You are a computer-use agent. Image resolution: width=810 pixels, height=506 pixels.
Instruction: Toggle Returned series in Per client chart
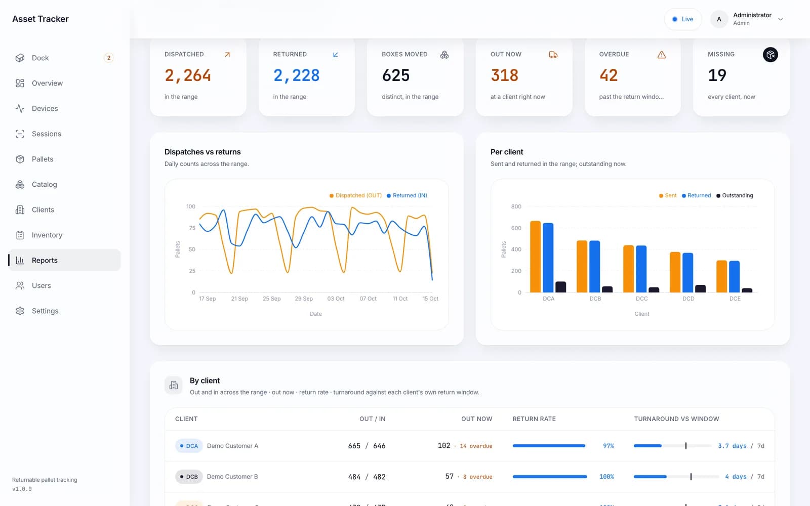[696, 195]
